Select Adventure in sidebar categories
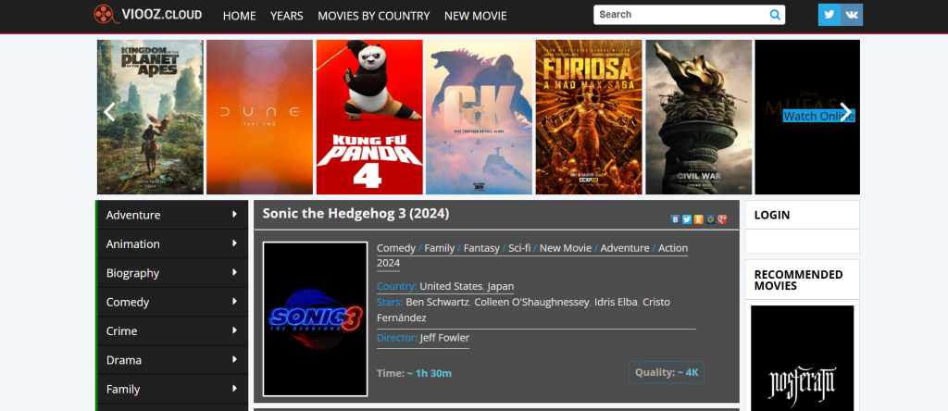The width and height of the screenshot is (948, 411). click(133, 215)
